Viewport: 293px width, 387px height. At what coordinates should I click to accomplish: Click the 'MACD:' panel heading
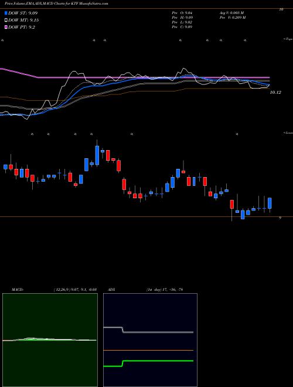tap(18, 290)
